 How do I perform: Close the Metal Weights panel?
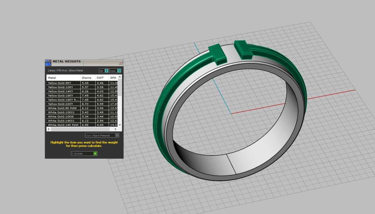[121, 62]
